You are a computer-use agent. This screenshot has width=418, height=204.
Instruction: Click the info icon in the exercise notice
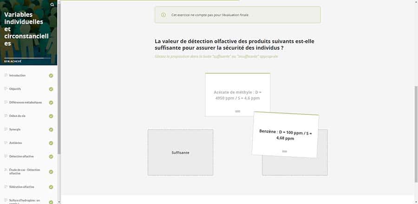[163, 15]
